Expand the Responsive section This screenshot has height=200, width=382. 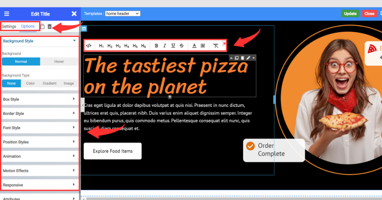click(x=40, y=185)
